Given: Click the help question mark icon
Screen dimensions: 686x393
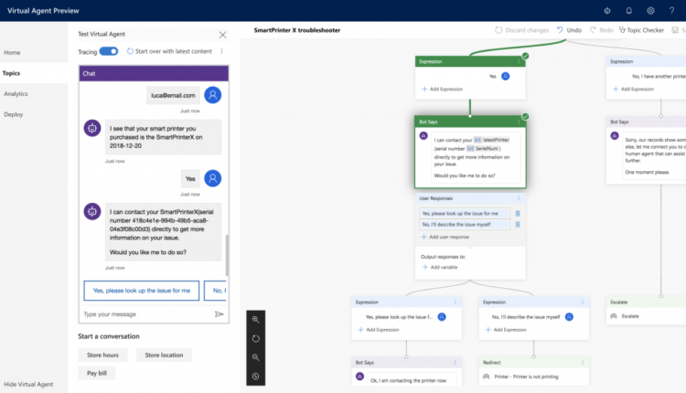Looking at the screenshot, I should point(671,10).
